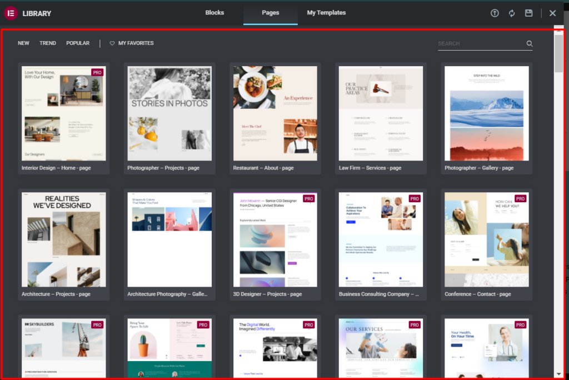Click the PRO badge on Business Consulting card
Viewport: 569px width, 380px height.
pos(415,199)
